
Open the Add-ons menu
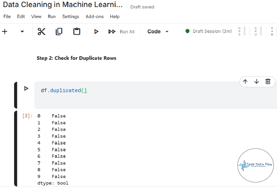tap(94, 16)
